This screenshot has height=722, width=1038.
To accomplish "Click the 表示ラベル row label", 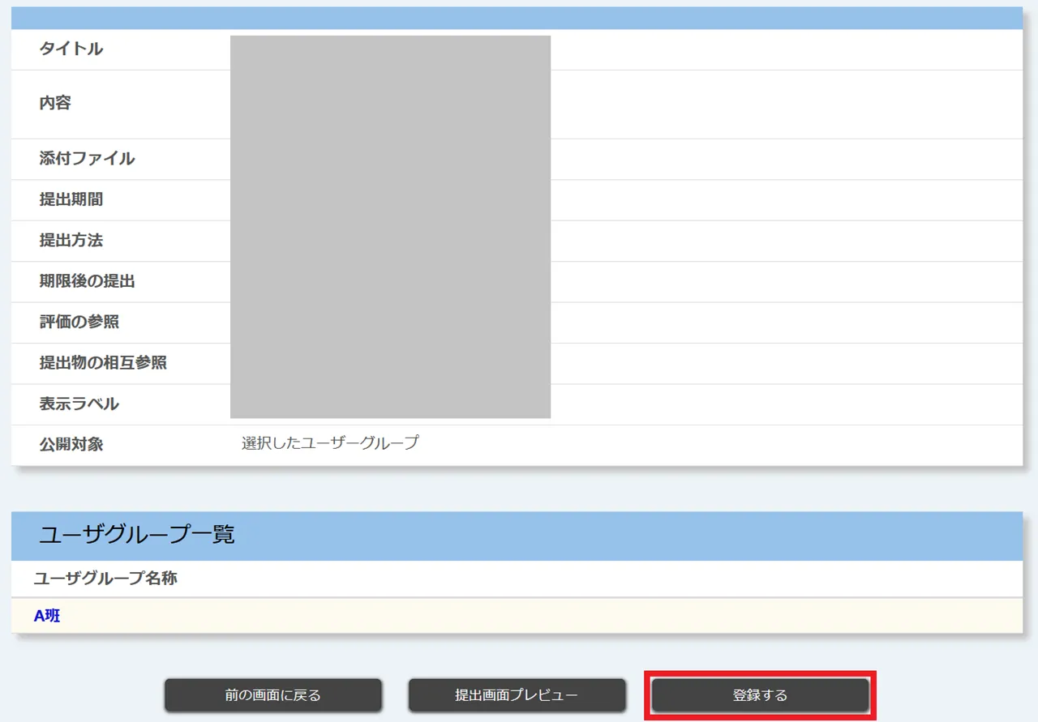I will tap(79, 404).
